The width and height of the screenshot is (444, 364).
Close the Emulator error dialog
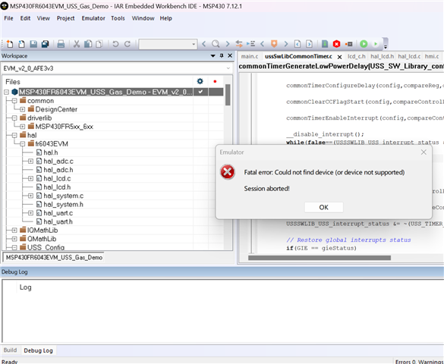(424, 152)
